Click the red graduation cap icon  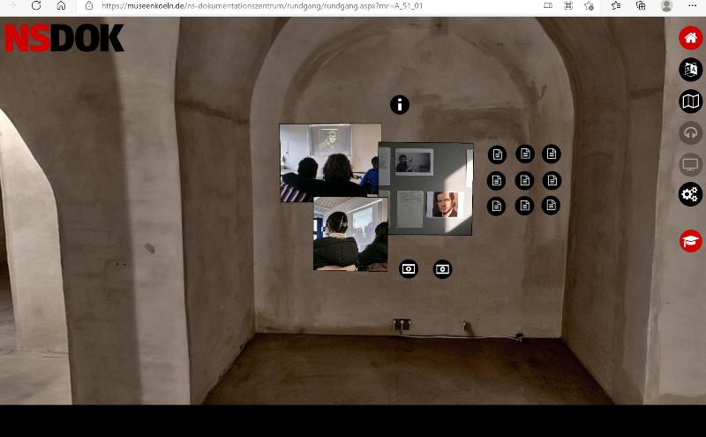[x=690, y=241]
